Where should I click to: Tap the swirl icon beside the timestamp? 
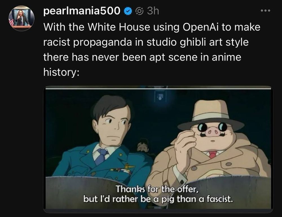pyautogui.click(x=139, y=11)
